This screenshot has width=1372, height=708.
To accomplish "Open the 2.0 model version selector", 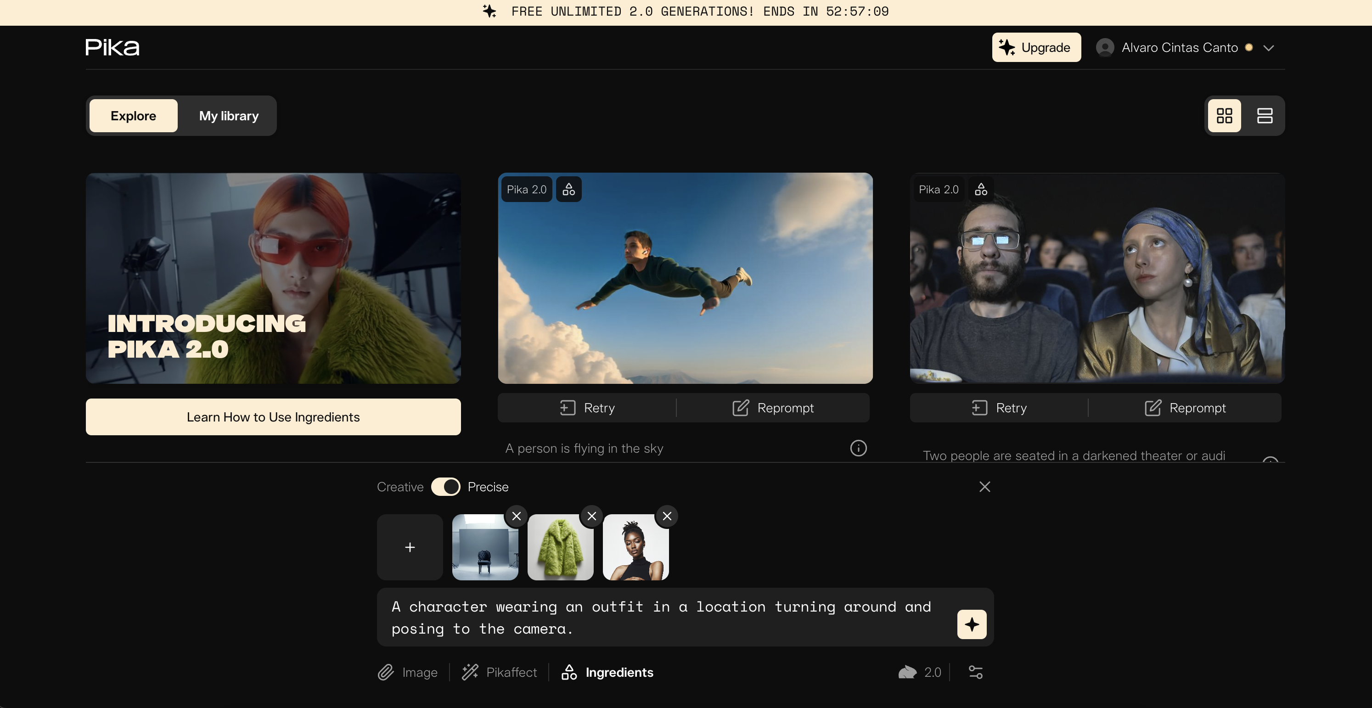I will point(920,672).
